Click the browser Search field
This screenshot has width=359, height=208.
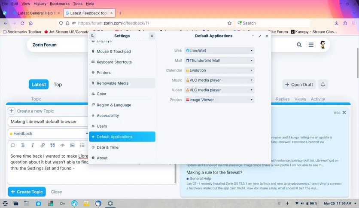(x=273, y=23)
